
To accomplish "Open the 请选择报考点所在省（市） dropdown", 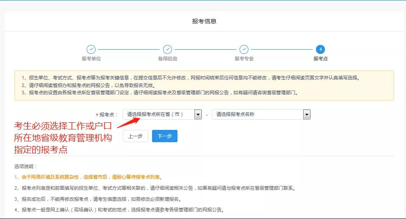I will tap(162, 114).
